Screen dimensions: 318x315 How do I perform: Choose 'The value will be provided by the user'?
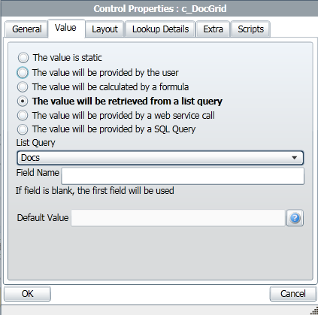pyautogui.click(x=23, y=73)
